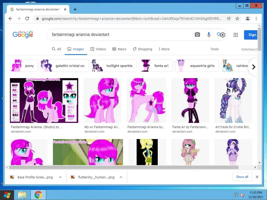Start voice search with the microphone icon
This screenshot has height=200, width=267.
pyautogui.click(x=209, y=35)
